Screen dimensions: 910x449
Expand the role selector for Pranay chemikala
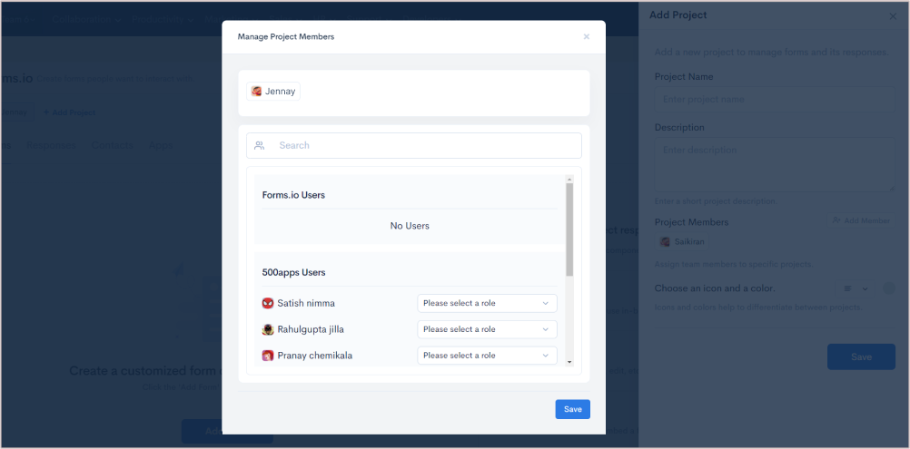pos(487,356)
